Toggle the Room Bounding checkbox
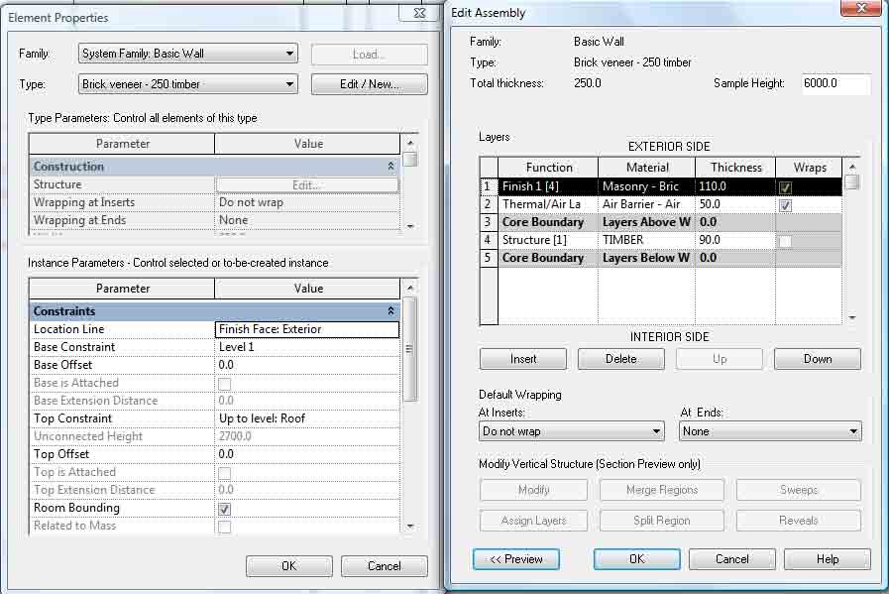Screen dimensions: 889x594 [225, 509]
